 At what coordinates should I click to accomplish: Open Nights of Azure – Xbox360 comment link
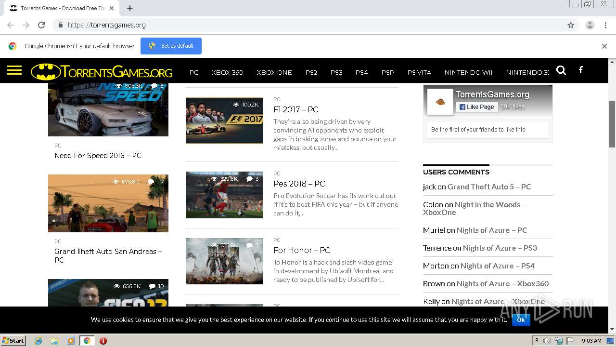503,283
